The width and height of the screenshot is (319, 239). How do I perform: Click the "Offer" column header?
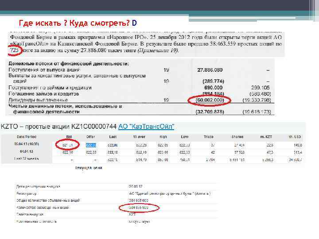tap(91, 137)
